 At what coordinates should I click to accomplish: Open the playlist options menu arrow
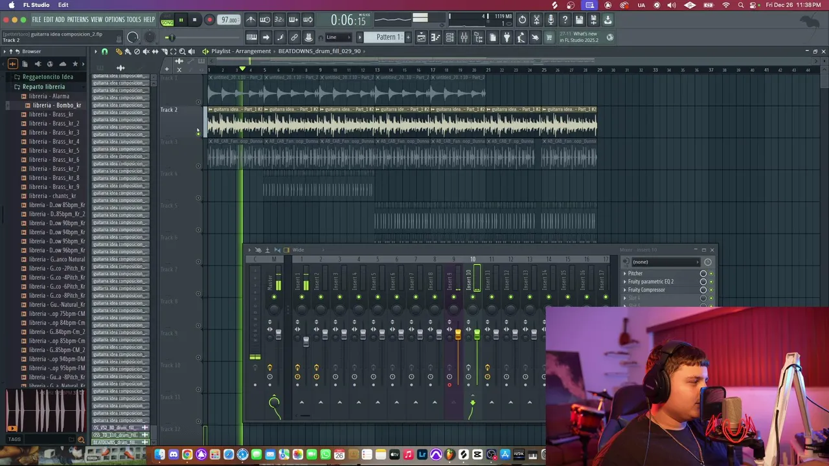pyautogui.click(x=96, y=51)
